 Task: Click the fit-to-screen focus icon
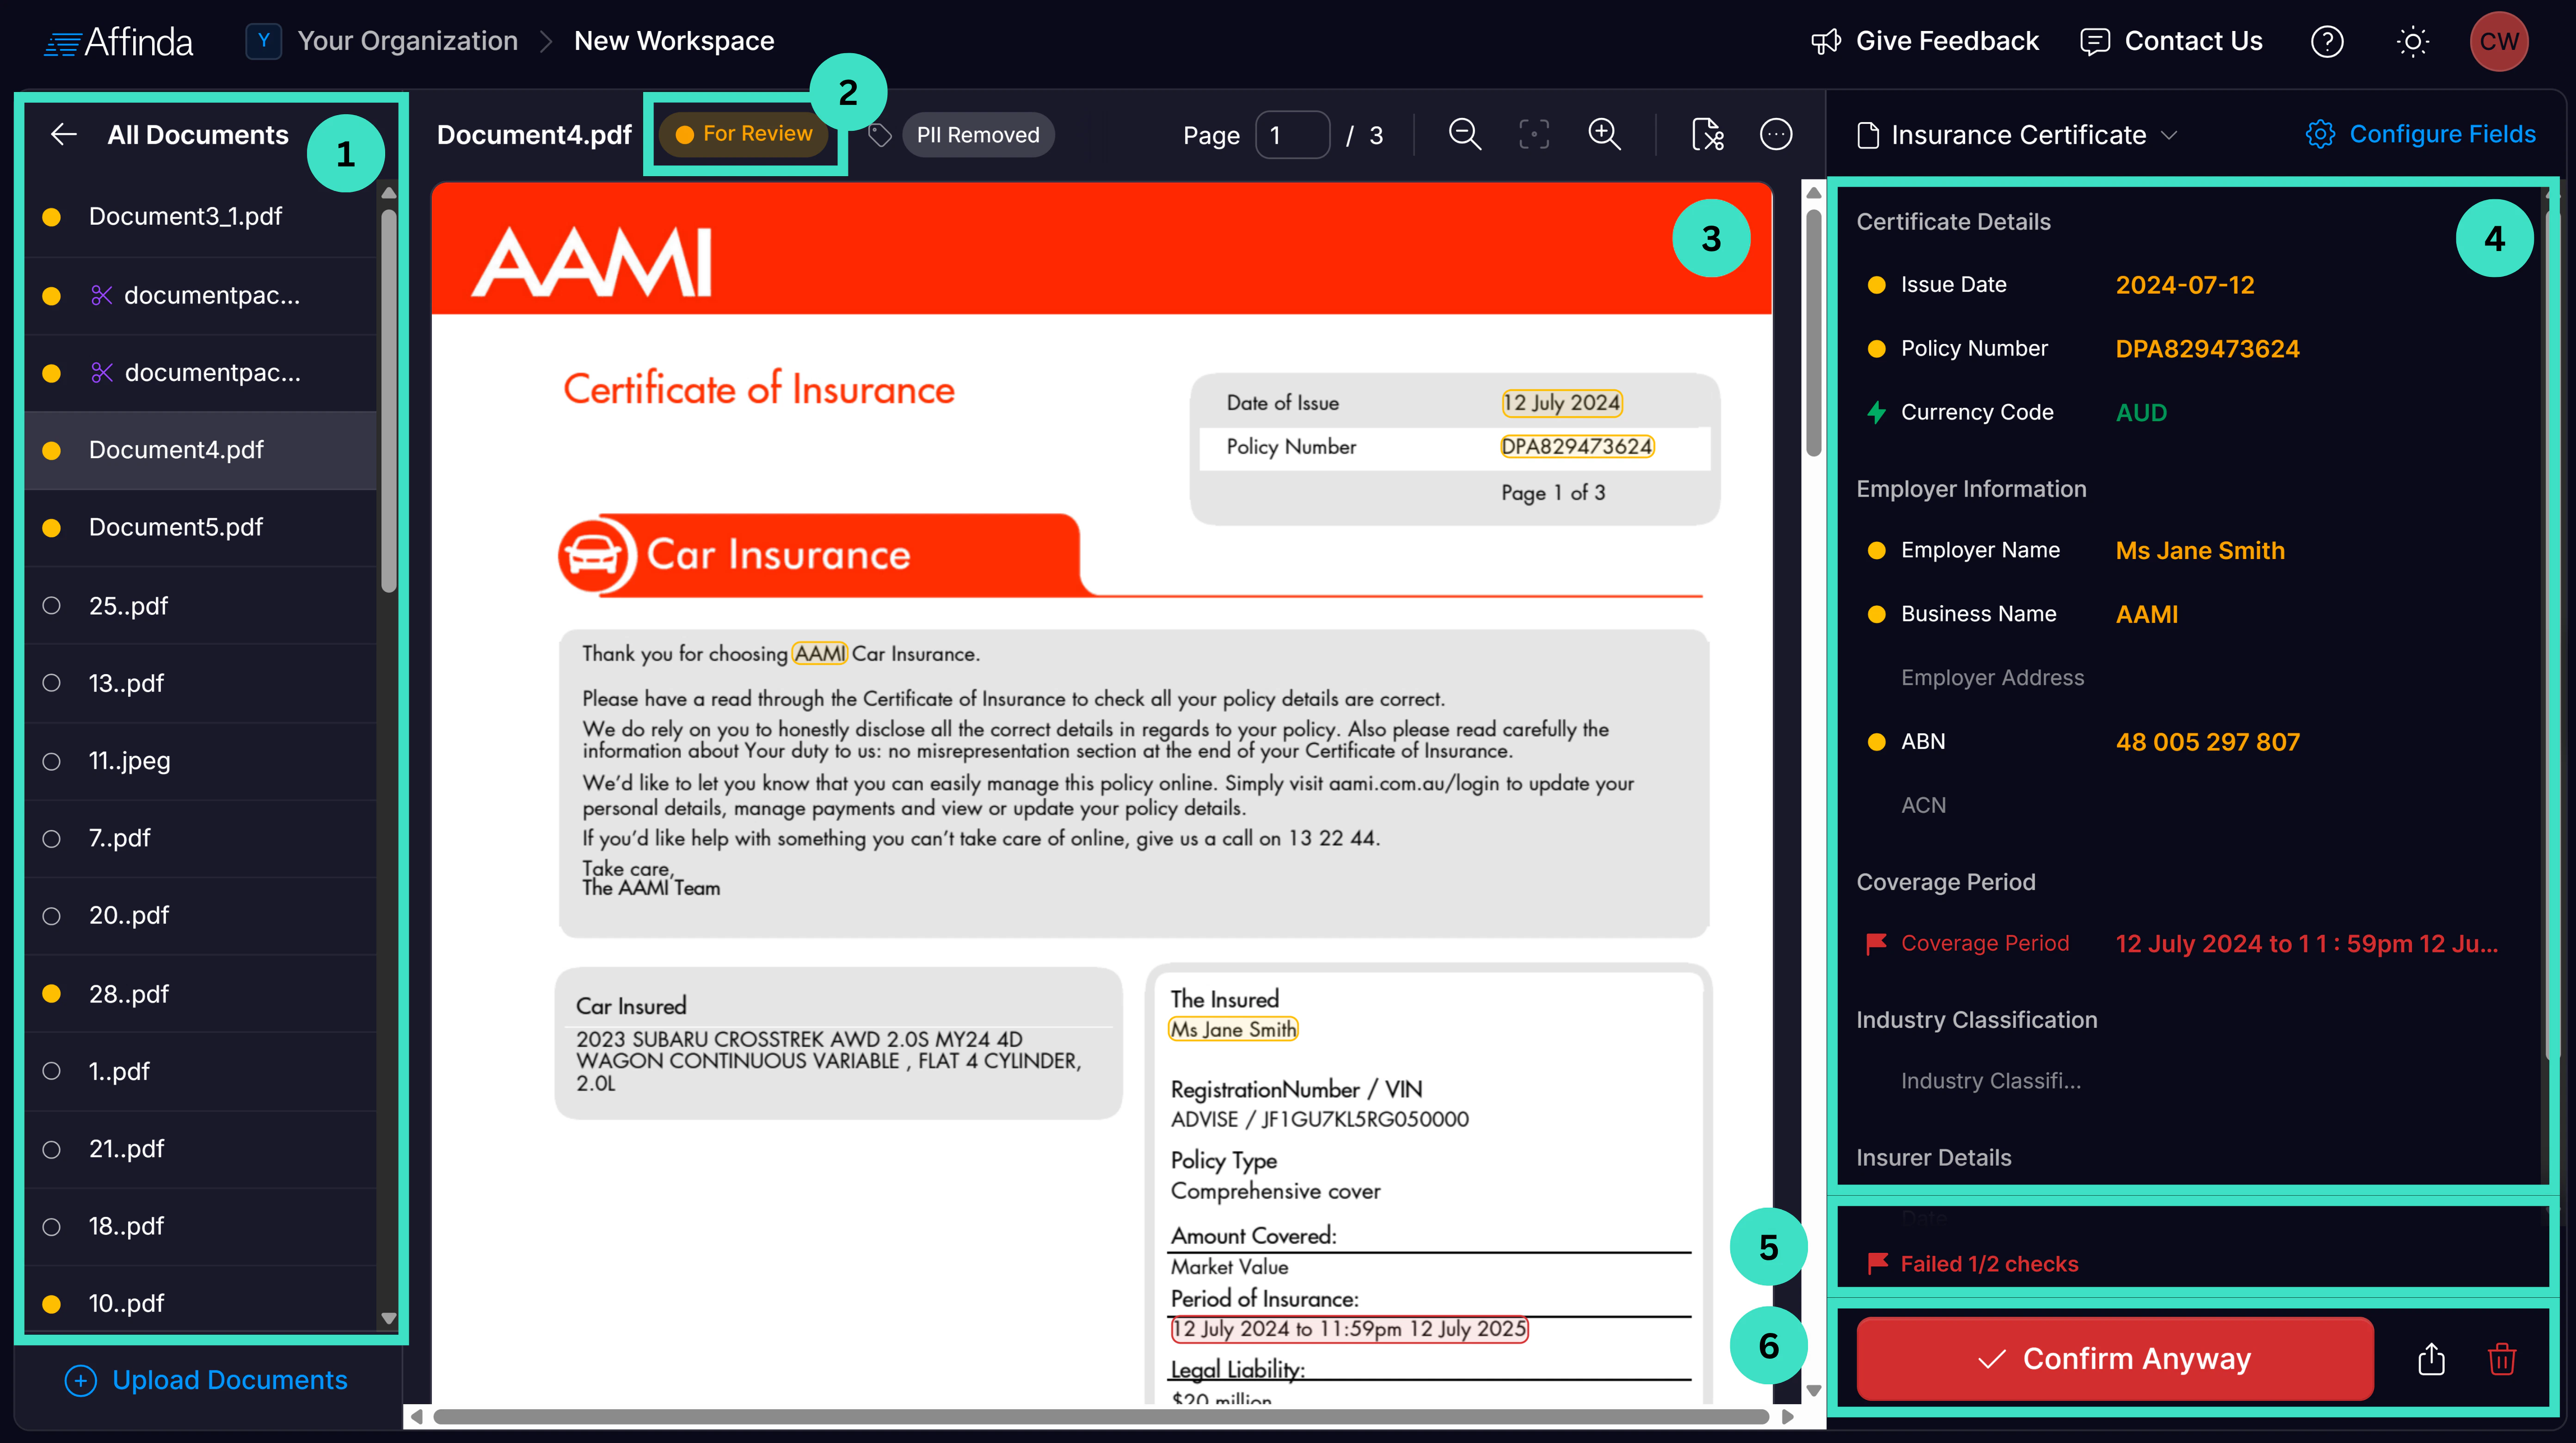pos(1534,134)
